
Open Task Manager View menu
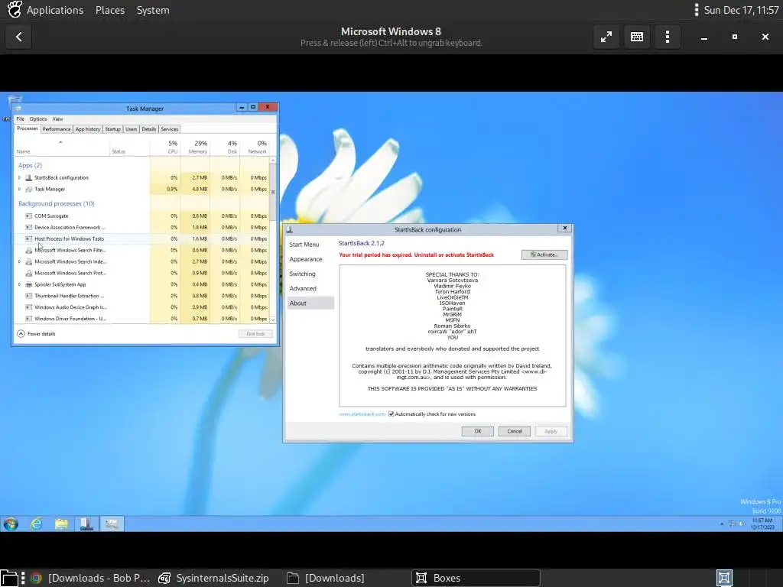coord(58,118)
